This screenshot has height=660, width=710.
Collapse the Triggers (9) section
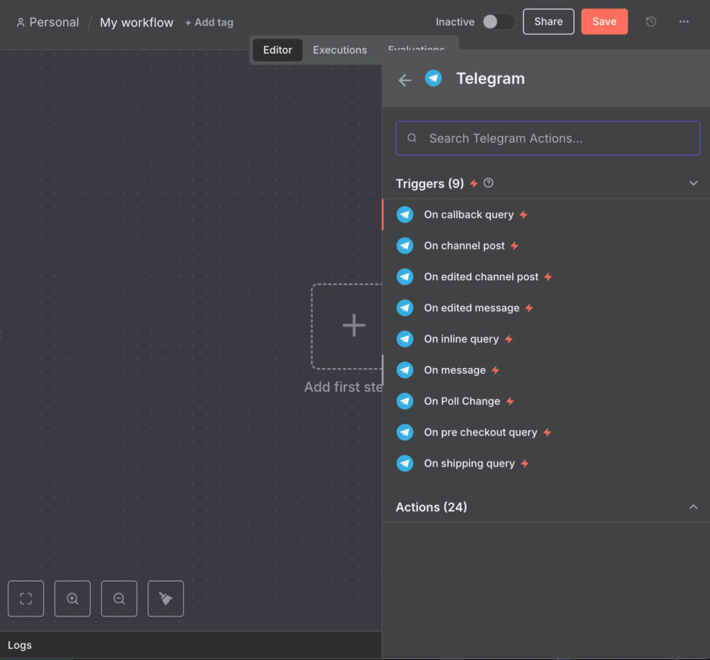(x=693, y=183)
